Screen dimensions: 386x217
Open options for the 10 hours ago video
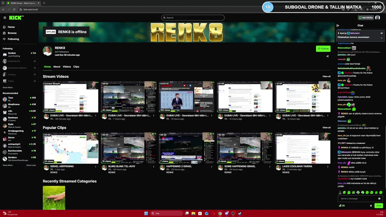click(212, 115)
